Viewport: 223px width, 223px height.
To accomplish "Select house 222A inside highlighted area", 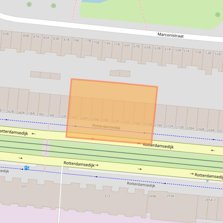I will click(115, 121).
